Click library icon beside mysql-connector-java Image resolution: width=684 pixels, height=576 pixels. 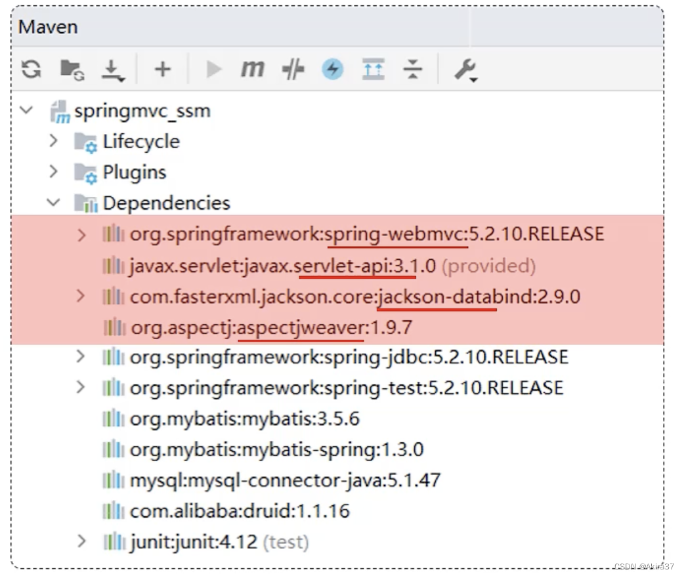(114, 480)
